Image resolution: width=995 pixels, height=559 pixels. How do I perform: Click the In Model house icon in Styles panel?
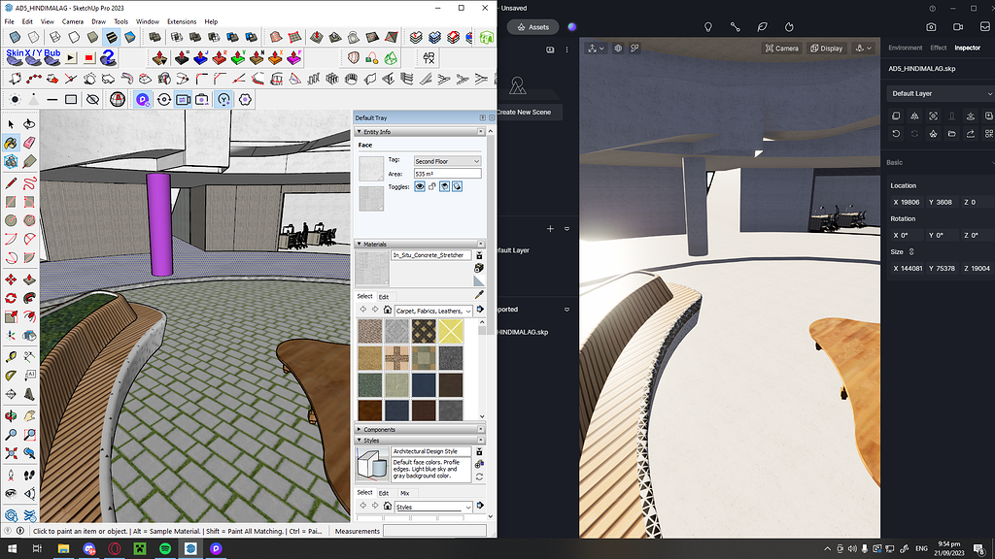[x=388, y=506]
